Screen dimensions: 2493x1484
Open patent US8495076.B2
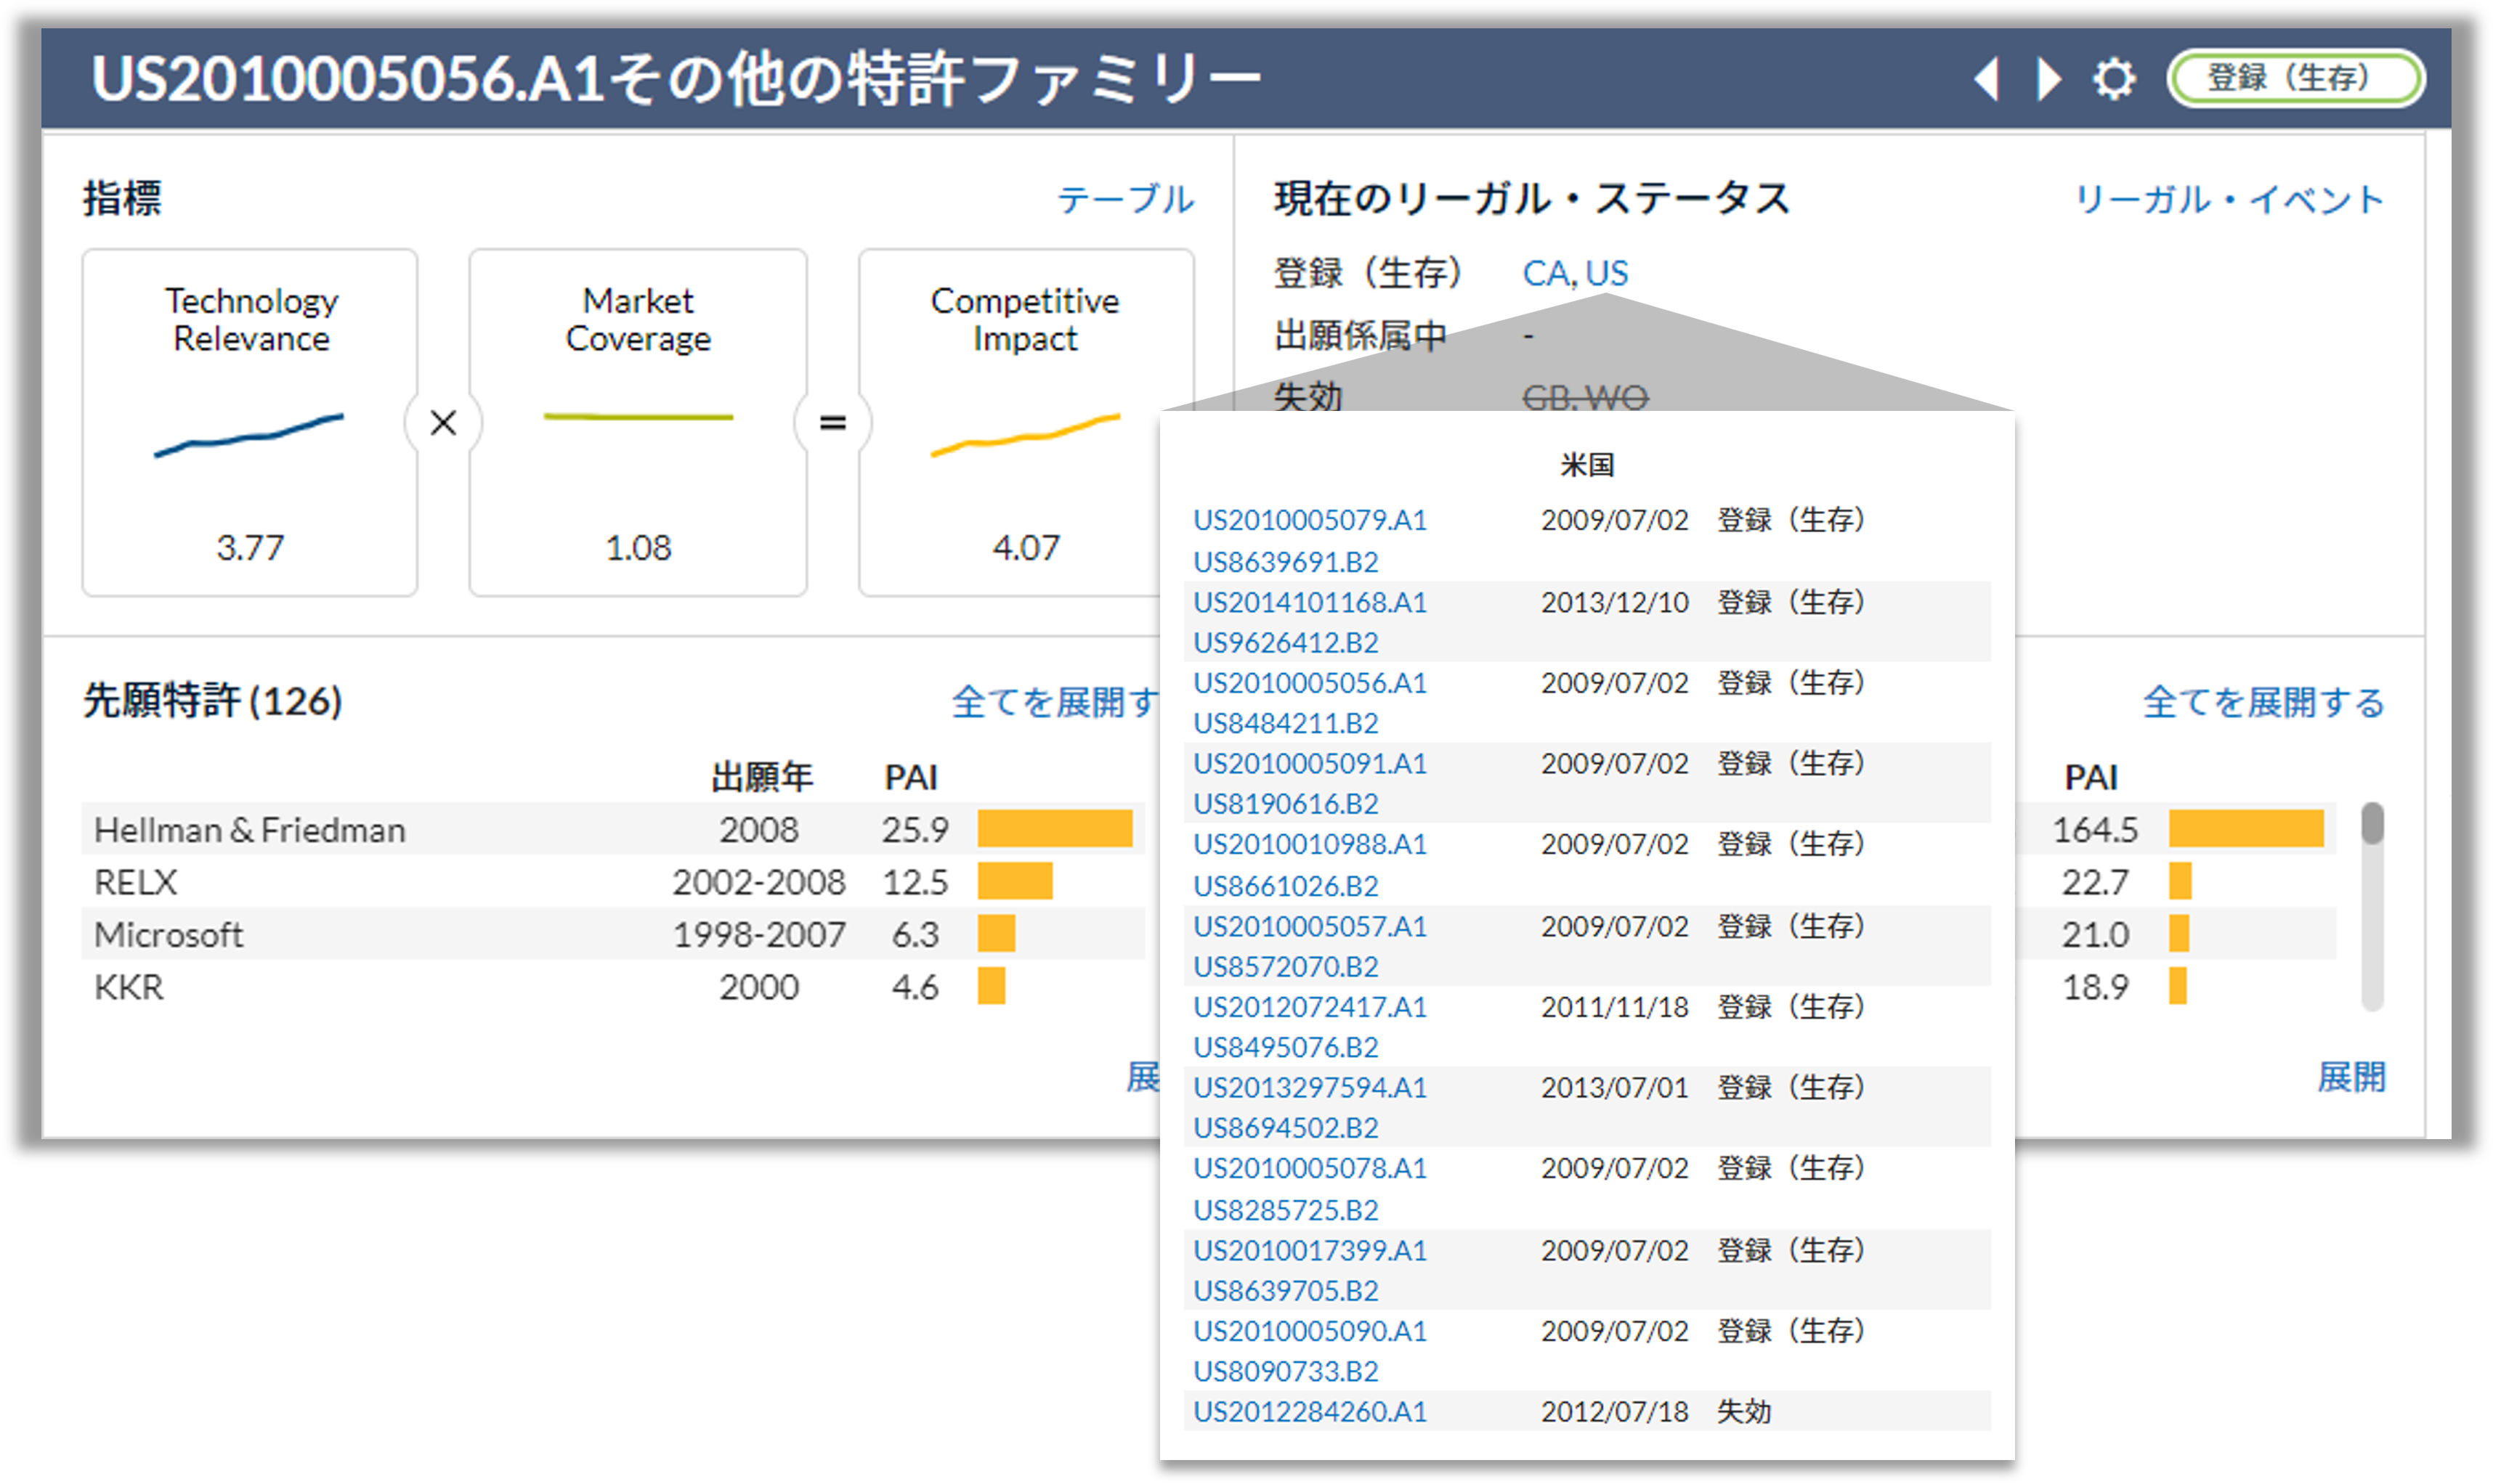(1286, 1047)
